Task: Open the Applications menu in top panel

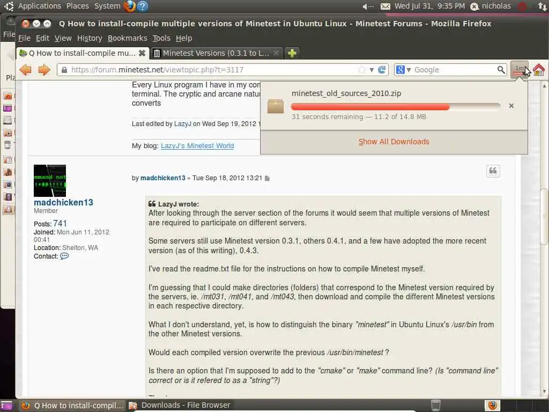Action: (x=39, y=6)
